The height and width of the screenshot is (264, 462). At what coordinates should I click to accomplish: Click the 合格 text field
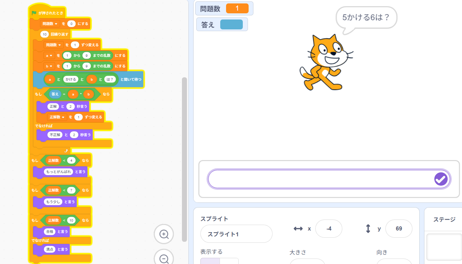pos(50,232)
